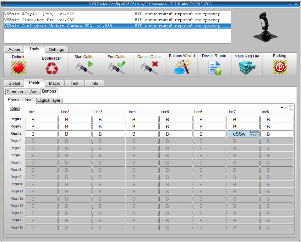Screen dimensions: 301x242
Task: Select the Physical layer tab
Action: click(21, 100)
